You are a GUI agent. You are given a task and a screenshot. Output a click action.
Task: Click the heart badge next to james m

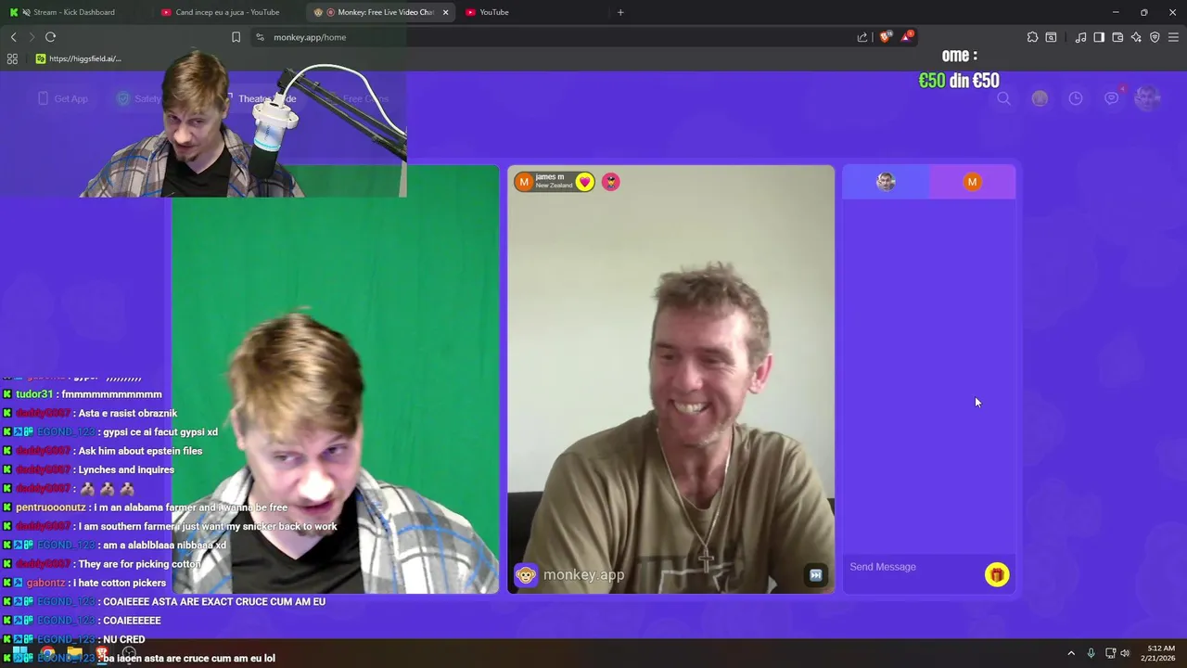click(x=584, y=182)
